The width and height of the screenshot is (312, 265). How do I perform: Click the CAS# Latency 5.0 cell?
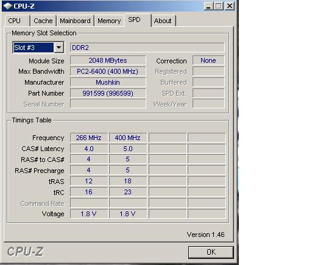click(128, 149)
